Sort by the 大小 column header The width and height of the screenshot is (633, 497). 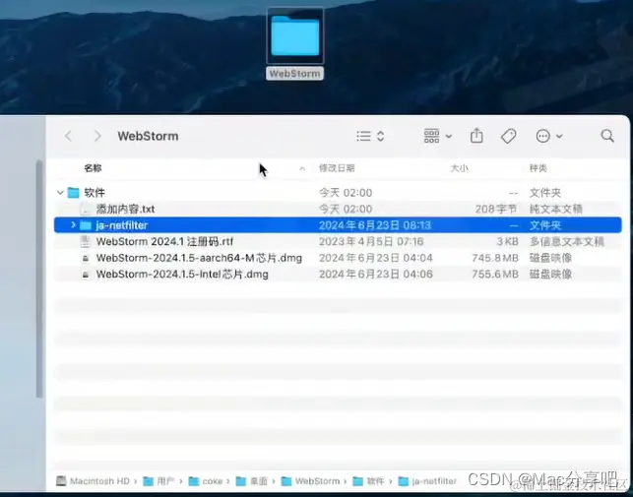459,168
